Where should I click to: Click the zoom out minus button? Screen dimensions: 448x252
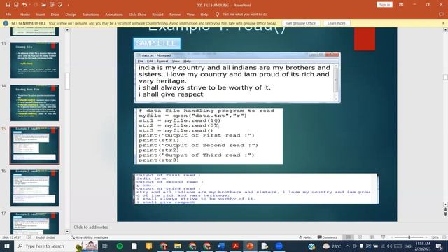pyautogui.click(x=392, y=237)
